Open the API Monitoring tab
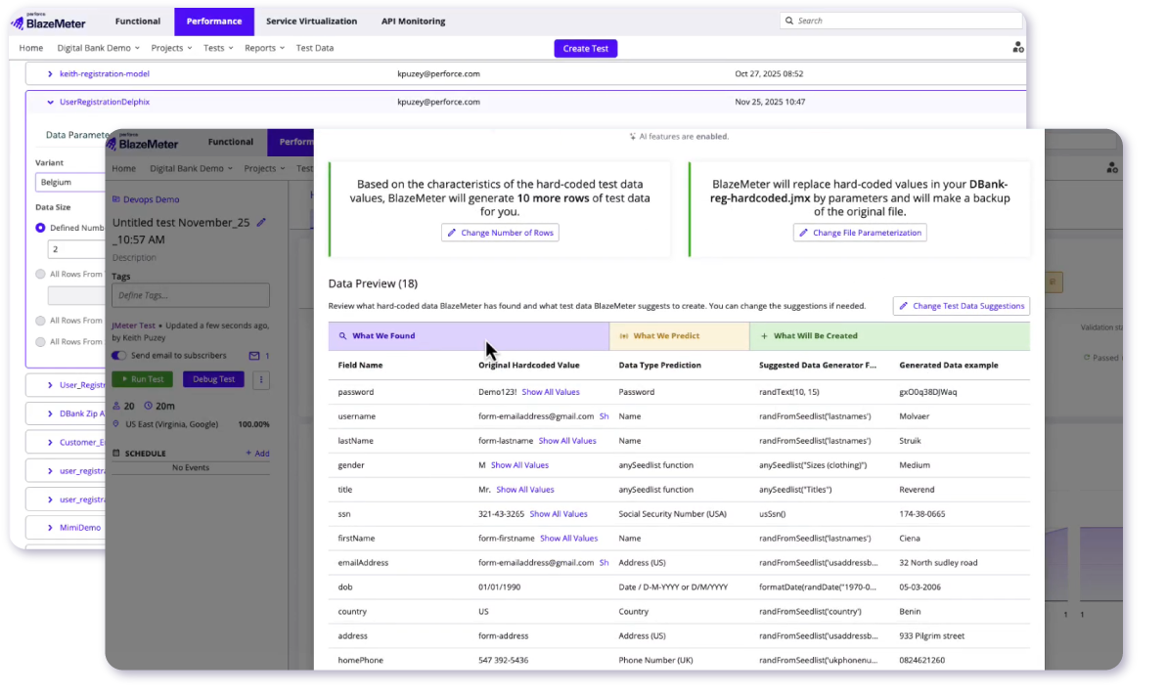1166x695 pixels. (x=413, y=22)
